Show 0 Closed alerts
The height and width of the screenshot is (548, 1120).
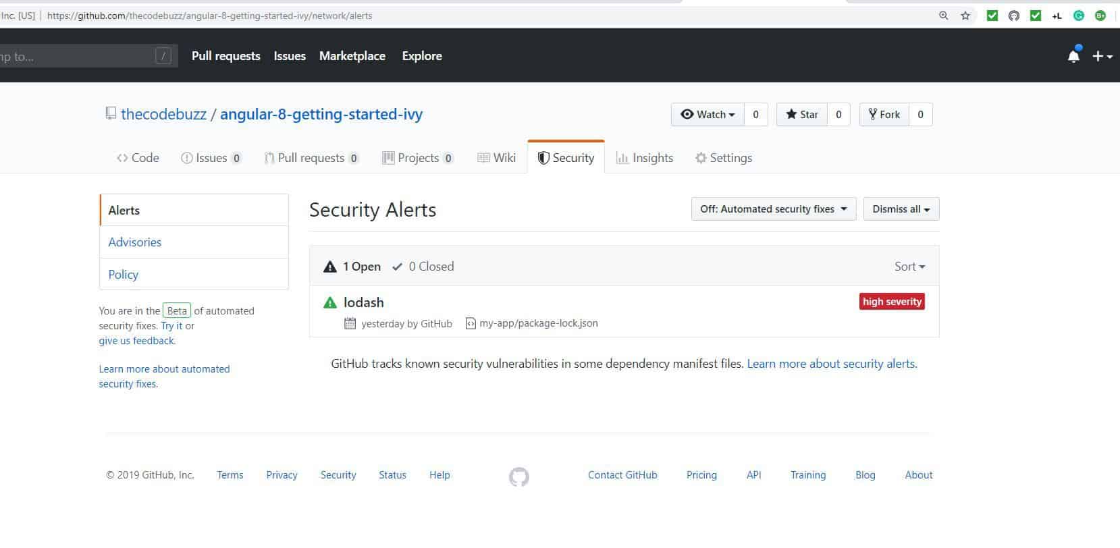pyautogui.click(x=423, y=267)
